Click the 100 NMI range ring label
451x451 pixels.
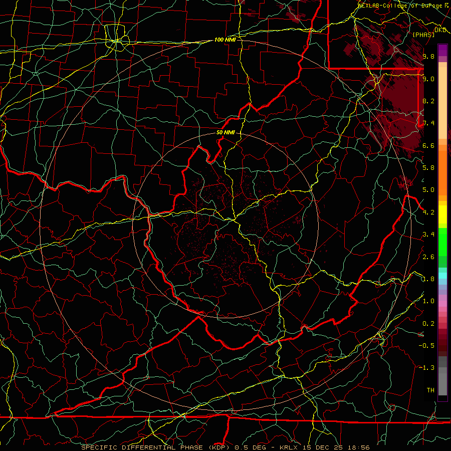pyautogui.click(x=225, y=40)
